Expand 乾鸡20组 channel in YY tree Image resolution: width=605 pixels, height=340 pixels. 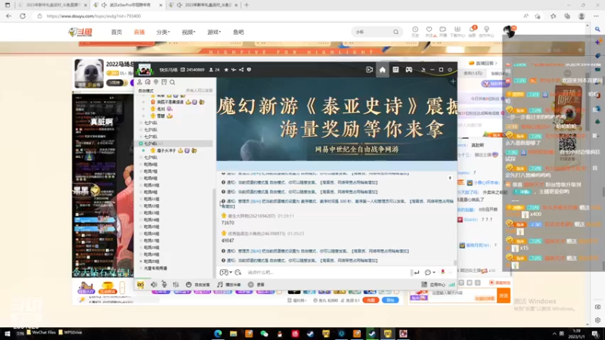pos(141,261)
